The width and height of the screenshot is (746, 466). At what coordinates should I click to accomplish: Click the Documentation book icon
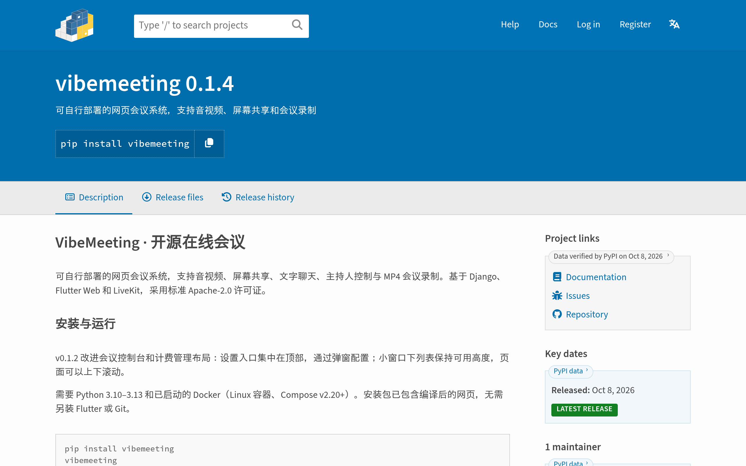pyautogui.click(x=557, y=277)
